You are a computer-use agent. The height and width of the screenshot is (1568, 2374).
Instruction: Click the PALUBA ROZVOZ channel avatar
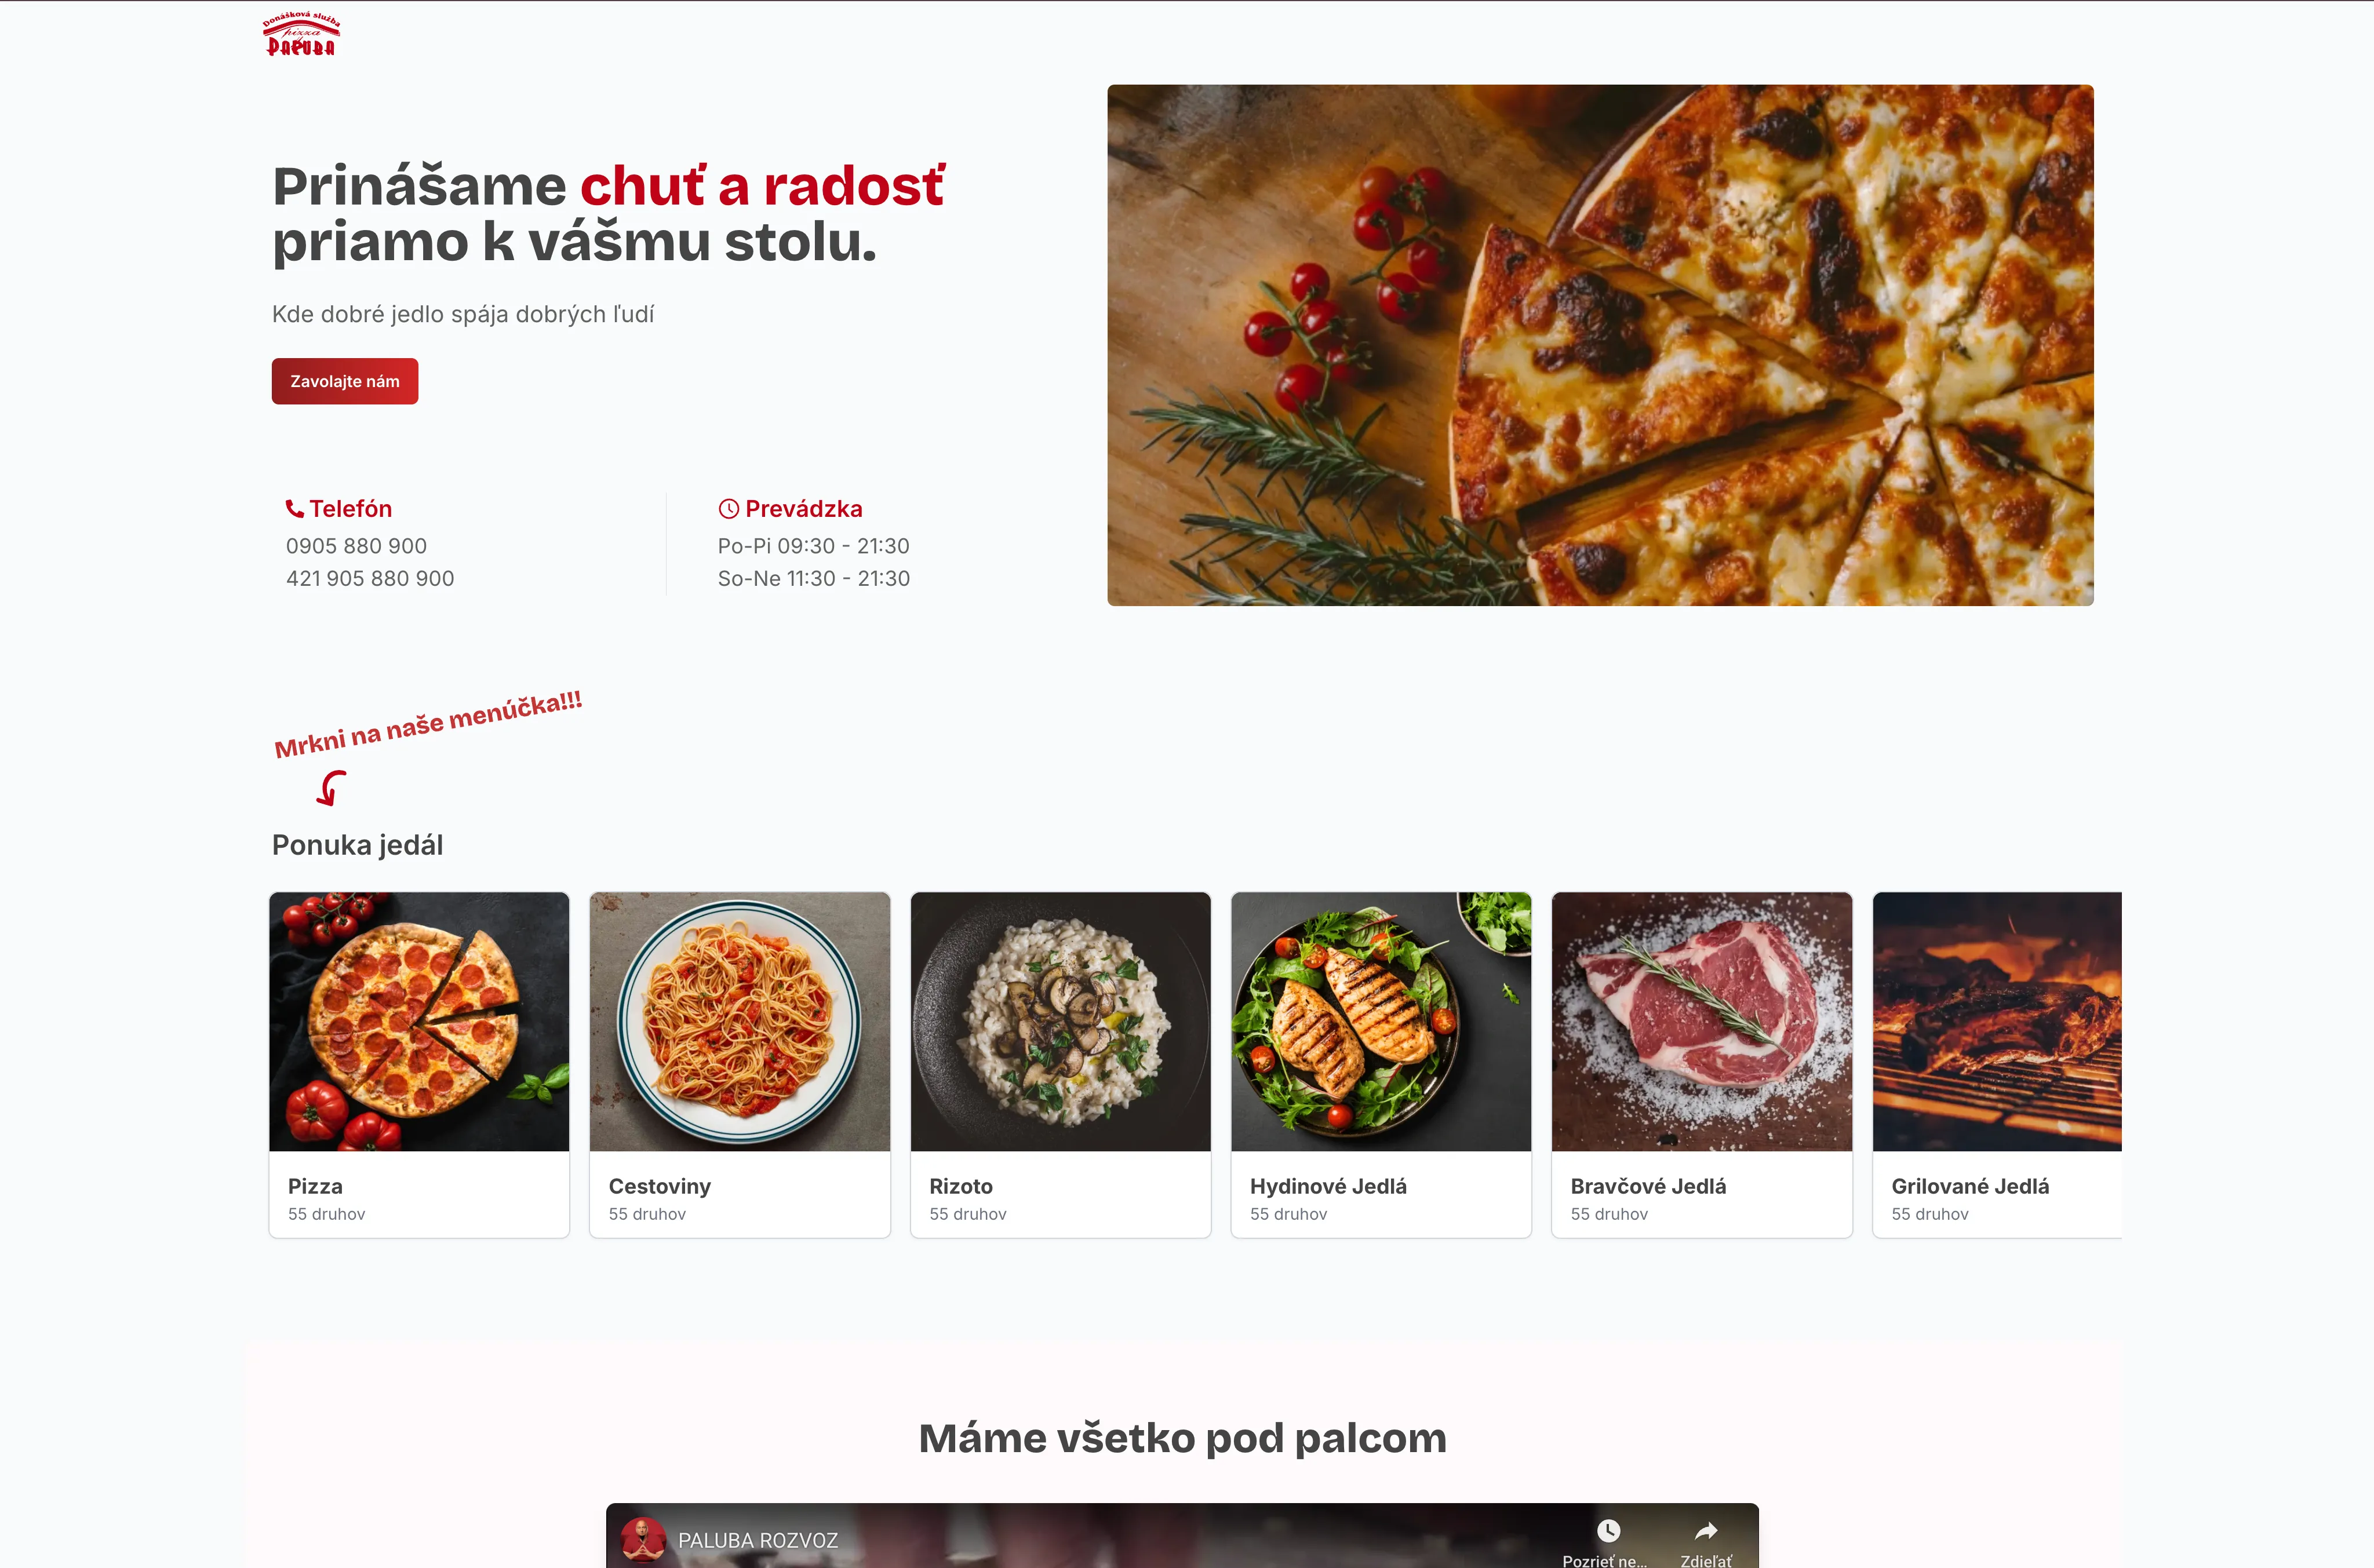tap(643, 1540)
